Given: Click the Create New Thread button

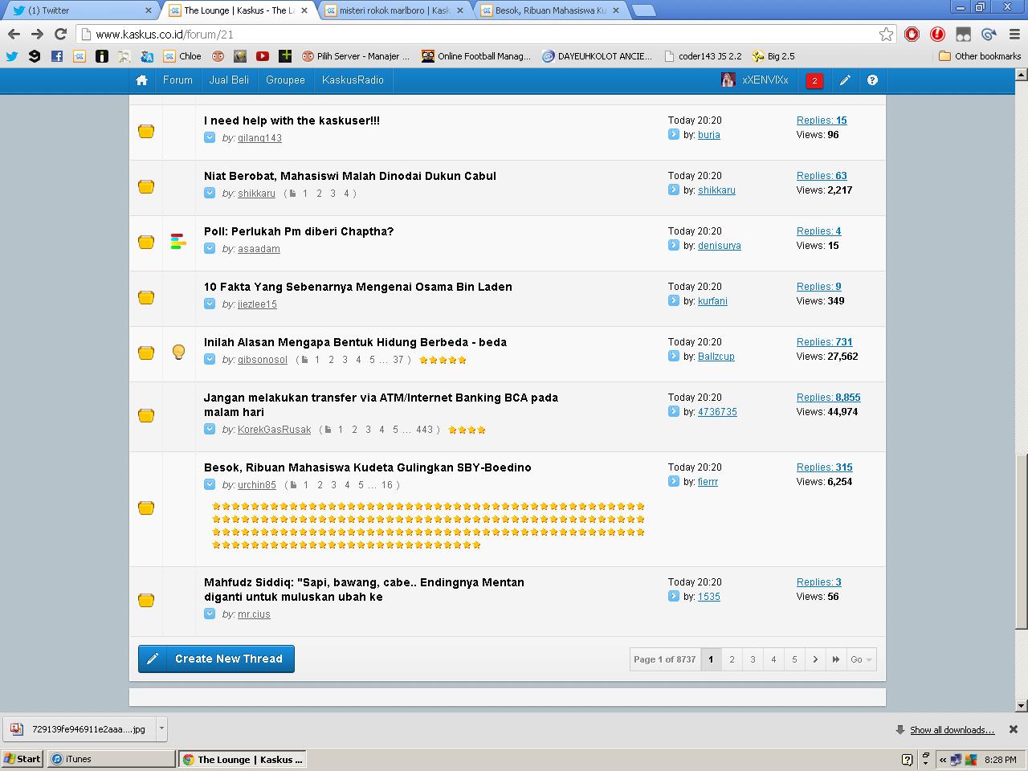Looking at the screenshot, I should click(x=216, y=659).
